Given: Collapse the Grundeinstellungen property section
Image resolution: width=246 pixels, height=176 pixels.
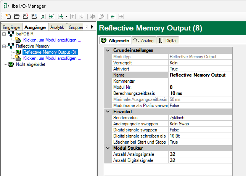Looking at the screenshot, I should point(107,50).
